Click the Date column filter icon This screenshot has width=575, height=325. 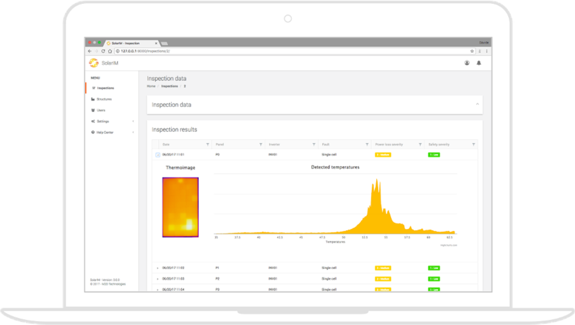(x=208, y=144)
